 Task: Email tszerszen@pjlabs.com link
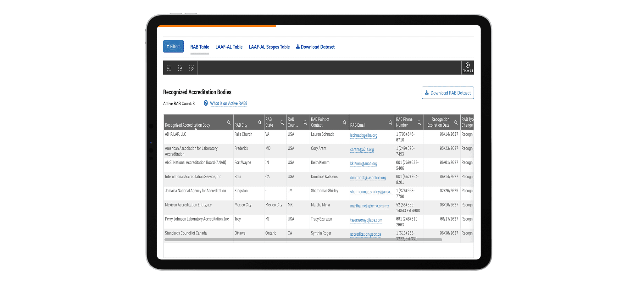point(366,220)
